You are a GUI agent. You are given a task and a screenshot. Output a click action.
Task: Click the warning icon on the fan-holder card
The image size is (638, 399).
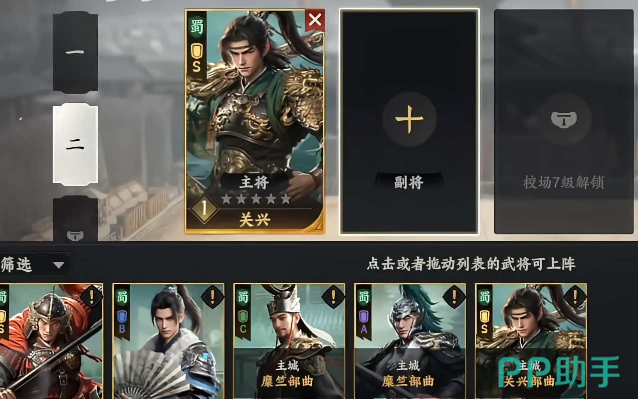(x=212, y=297)
